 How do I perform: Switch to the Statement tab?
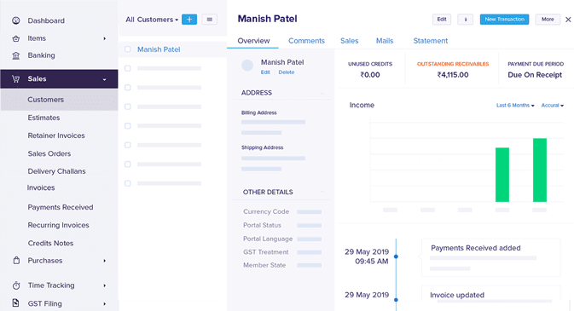pyautogui.click(x=430, y=41)
